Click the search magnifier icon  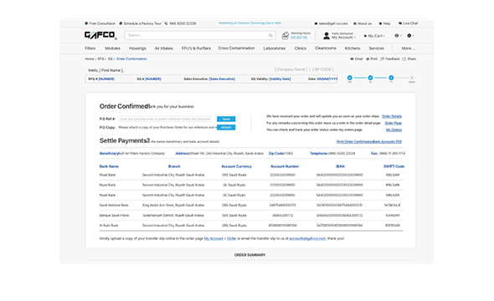(270, 35)
